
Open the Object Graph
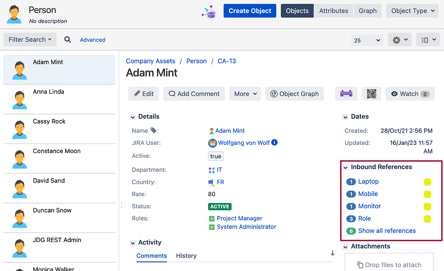[294, 94]
